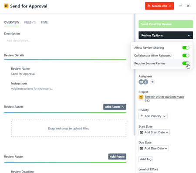Click the Level of Effort label
Viewport: 196px width, 173px height.
(x=148, y=170)
